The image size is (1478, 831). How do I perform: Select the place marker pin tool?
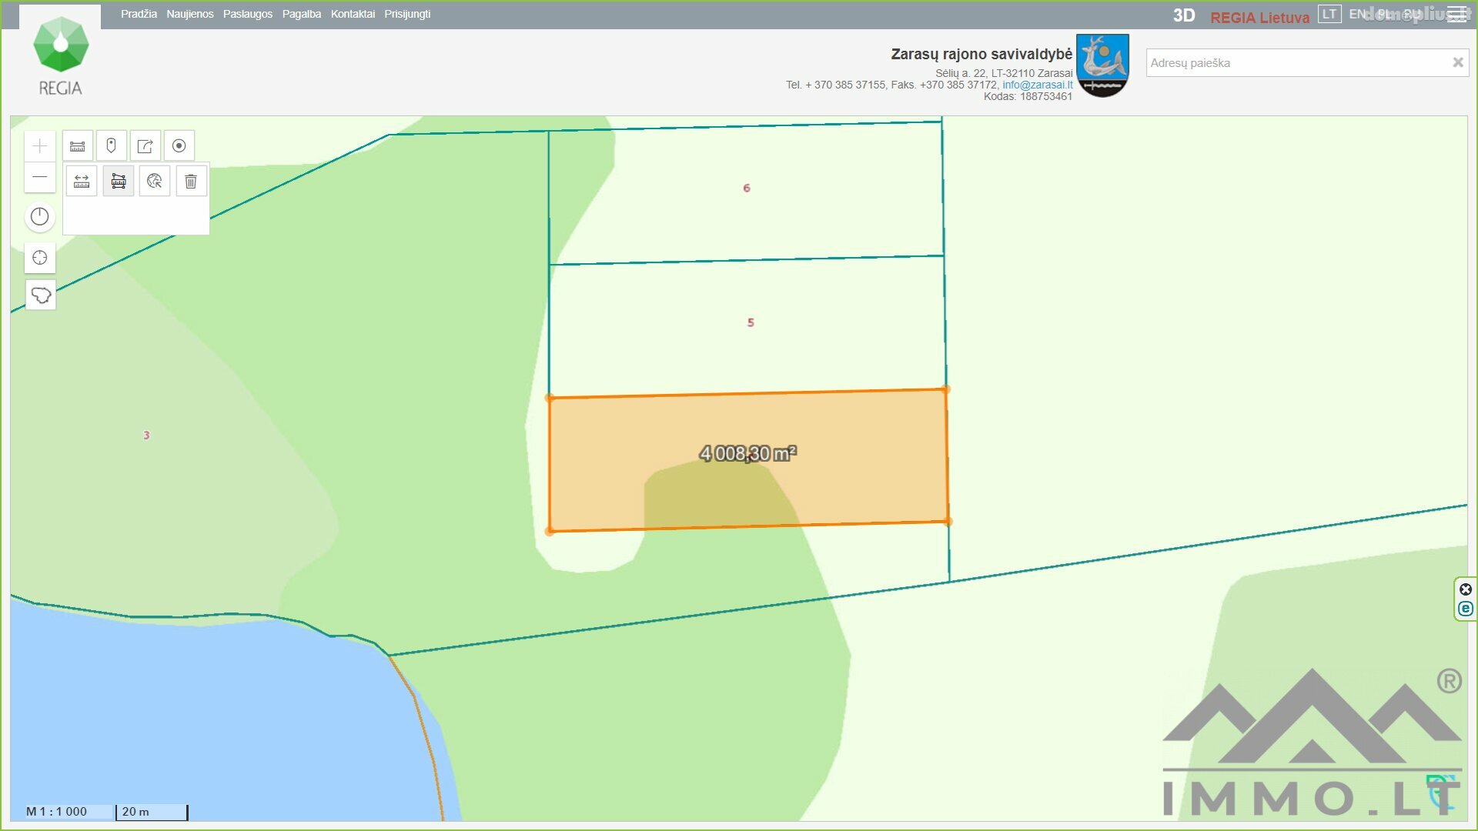112,146
